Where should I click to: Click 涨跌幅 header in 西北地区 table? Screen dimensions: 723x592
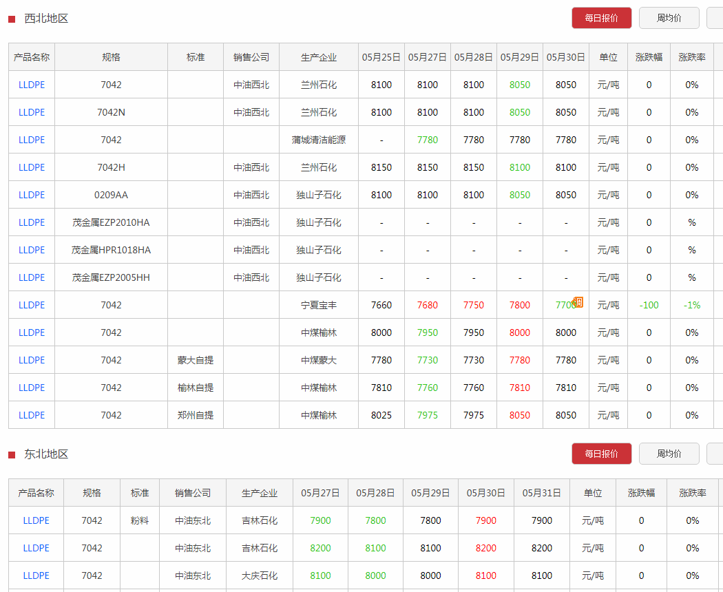click(x=649, y=57)
